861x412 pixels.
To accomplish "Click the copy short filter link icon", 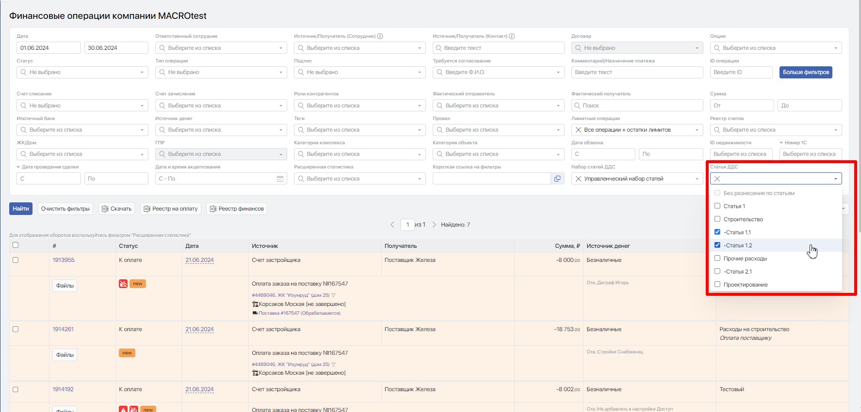I will click(557, 179).
